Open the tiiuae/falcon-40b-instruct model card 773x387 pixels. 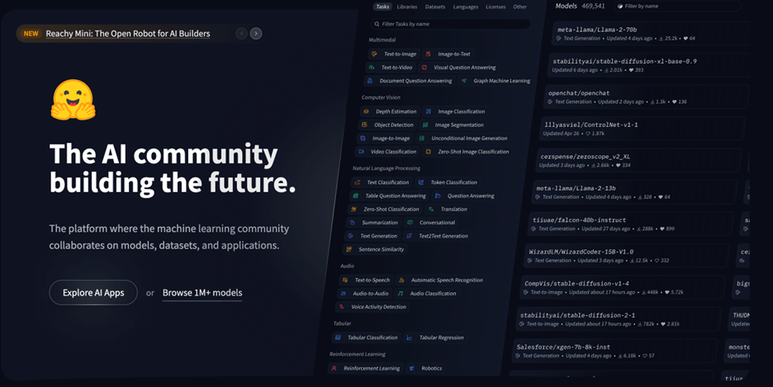[630, 224]
